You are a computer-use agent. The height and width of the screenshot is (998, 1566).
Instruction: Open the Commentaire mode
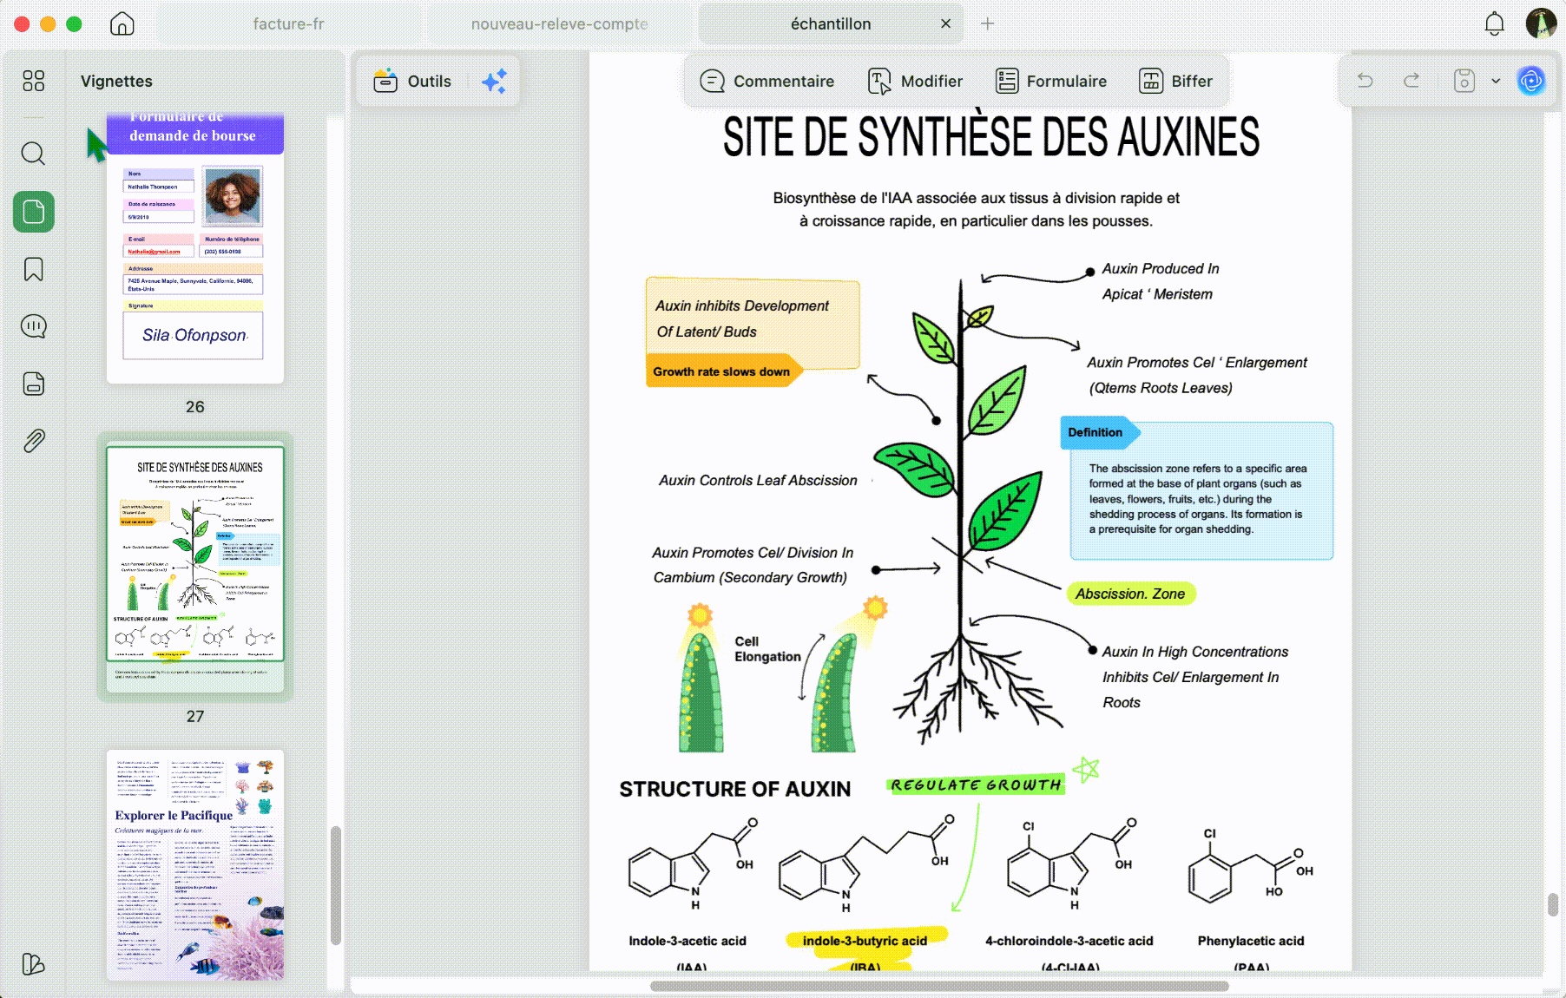click(x=767, y=81)
